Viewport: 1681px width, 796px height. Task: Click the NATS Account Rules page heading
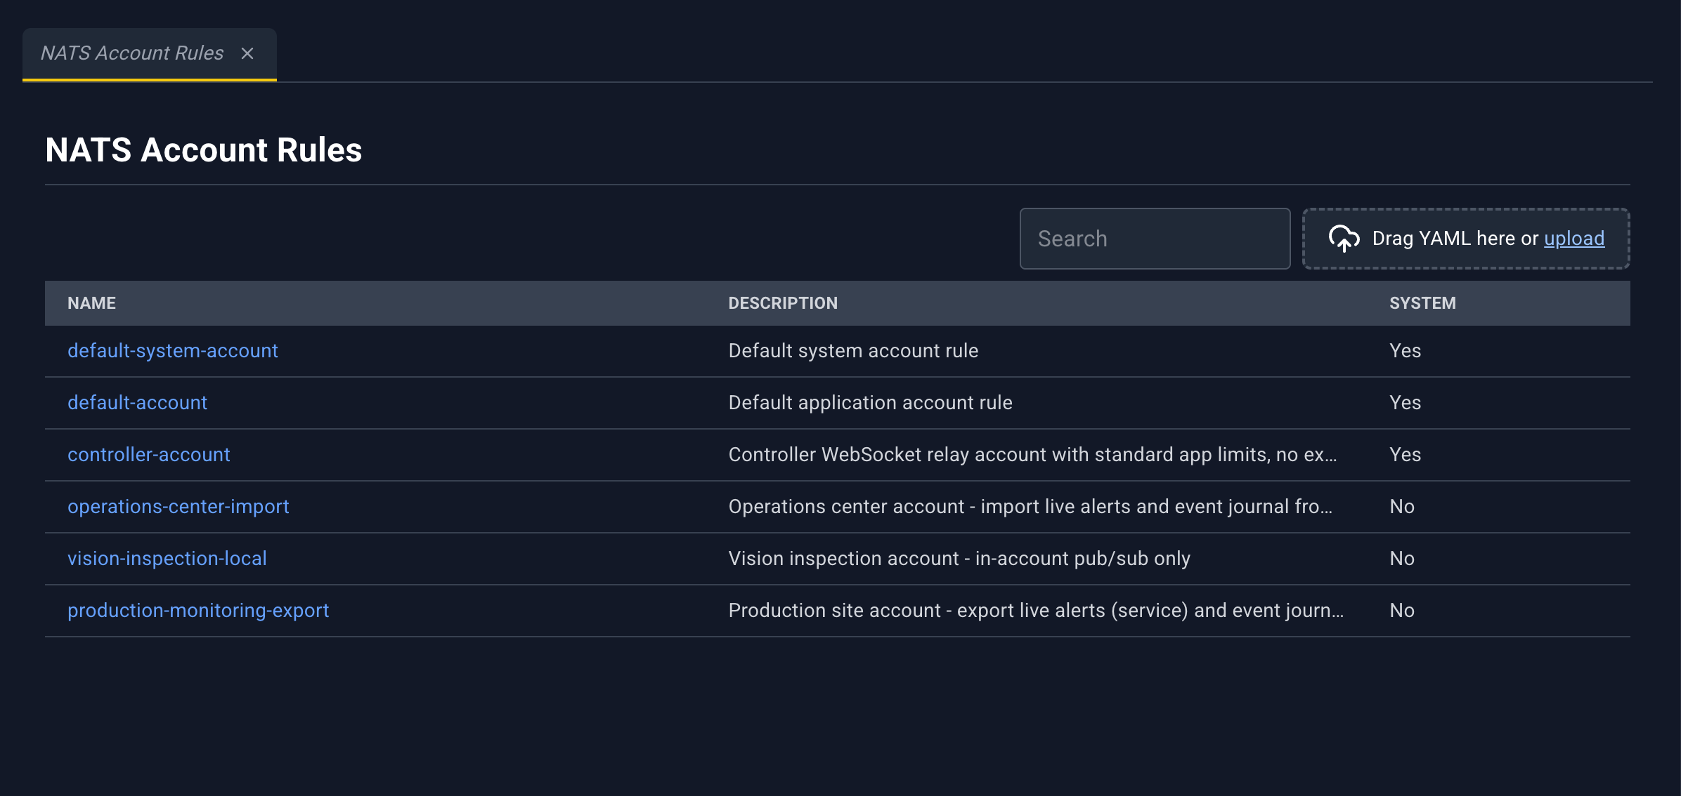point(204,150)
